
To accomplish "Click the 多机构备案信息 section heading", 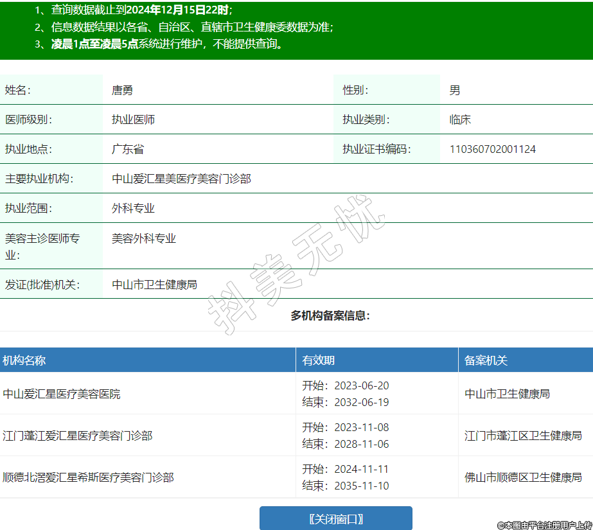I will [330, 315].
